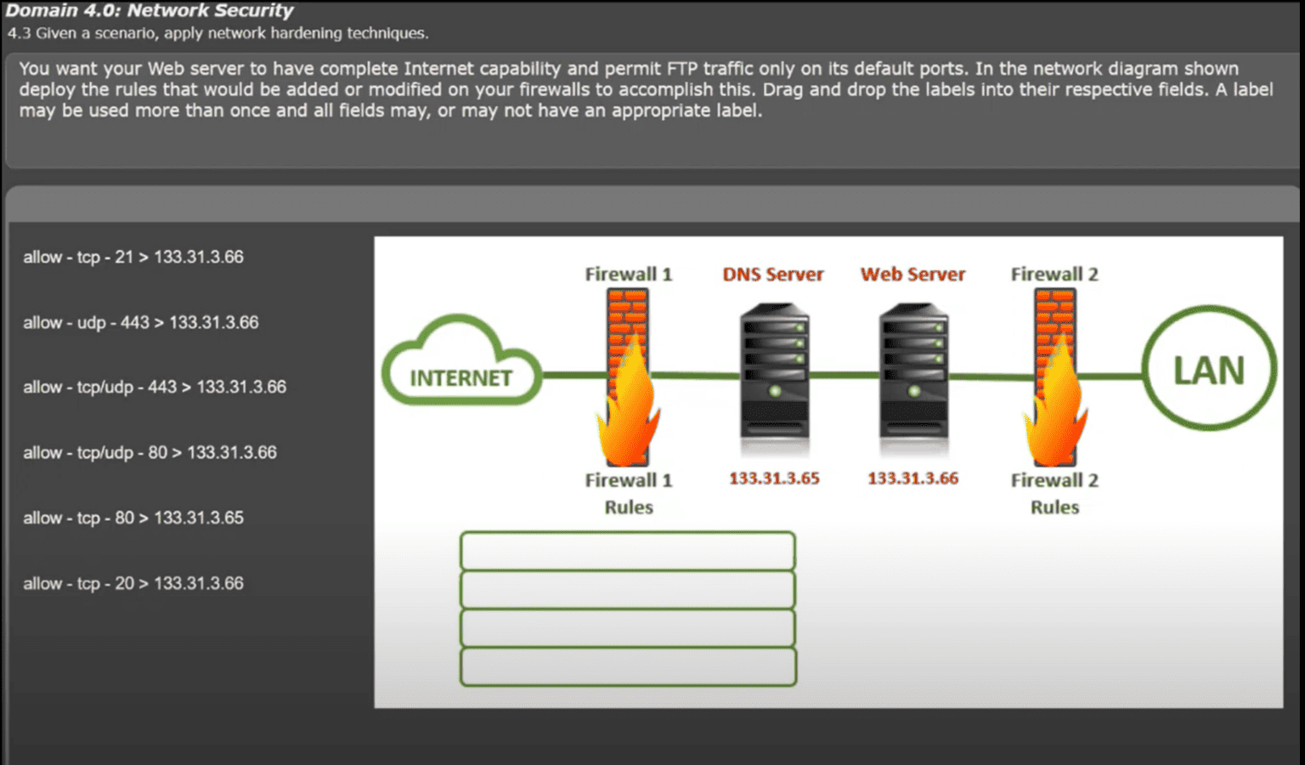Click the bottom empty rules field

tap(627, 666)
